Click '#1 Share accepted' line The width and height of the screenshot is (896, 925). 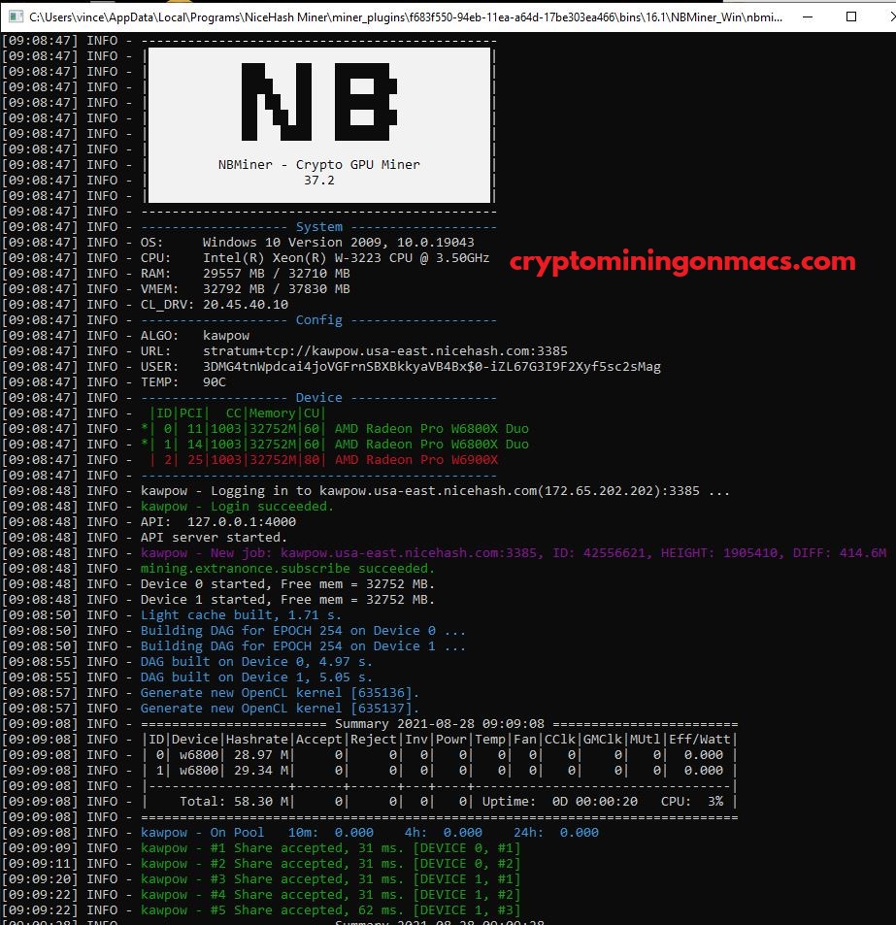coord(330,847)
